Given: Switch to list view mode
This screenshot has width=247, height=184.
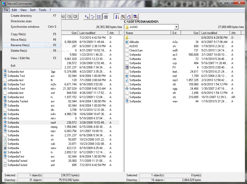Looking at the screenshot, I should click(99, 17).
